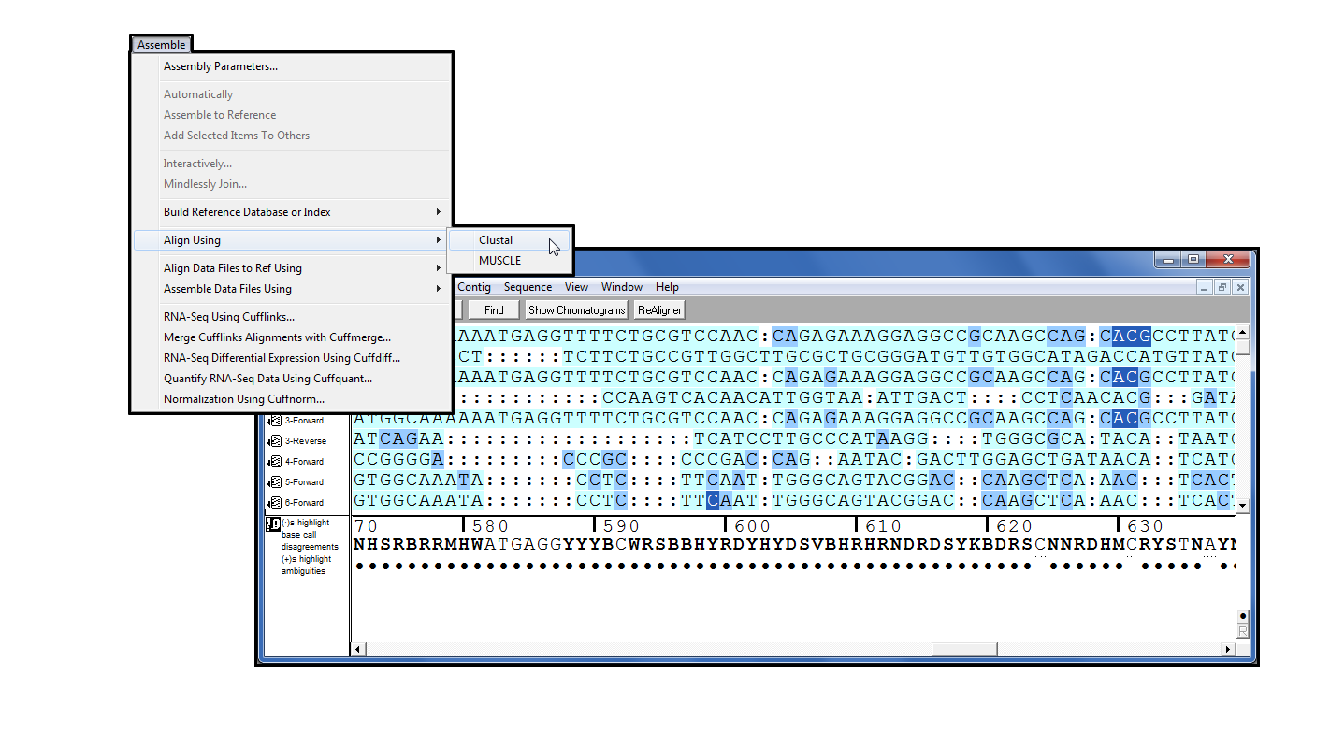Click the consensus legend icon beside highlight text
This screenshot has height=732, width=1330.
[272, 524]
